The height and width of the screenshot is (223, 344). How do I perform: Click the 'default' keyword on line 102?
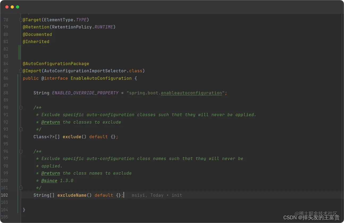[104, 195]
